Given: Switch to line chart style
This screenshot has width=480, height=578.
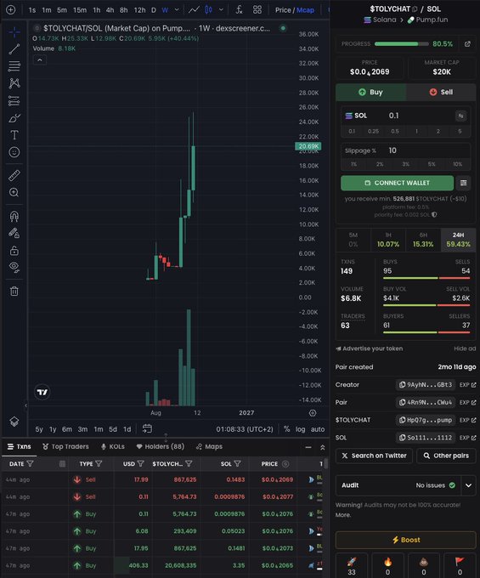Looking at the screenshot, I should [x=194, y=10].
